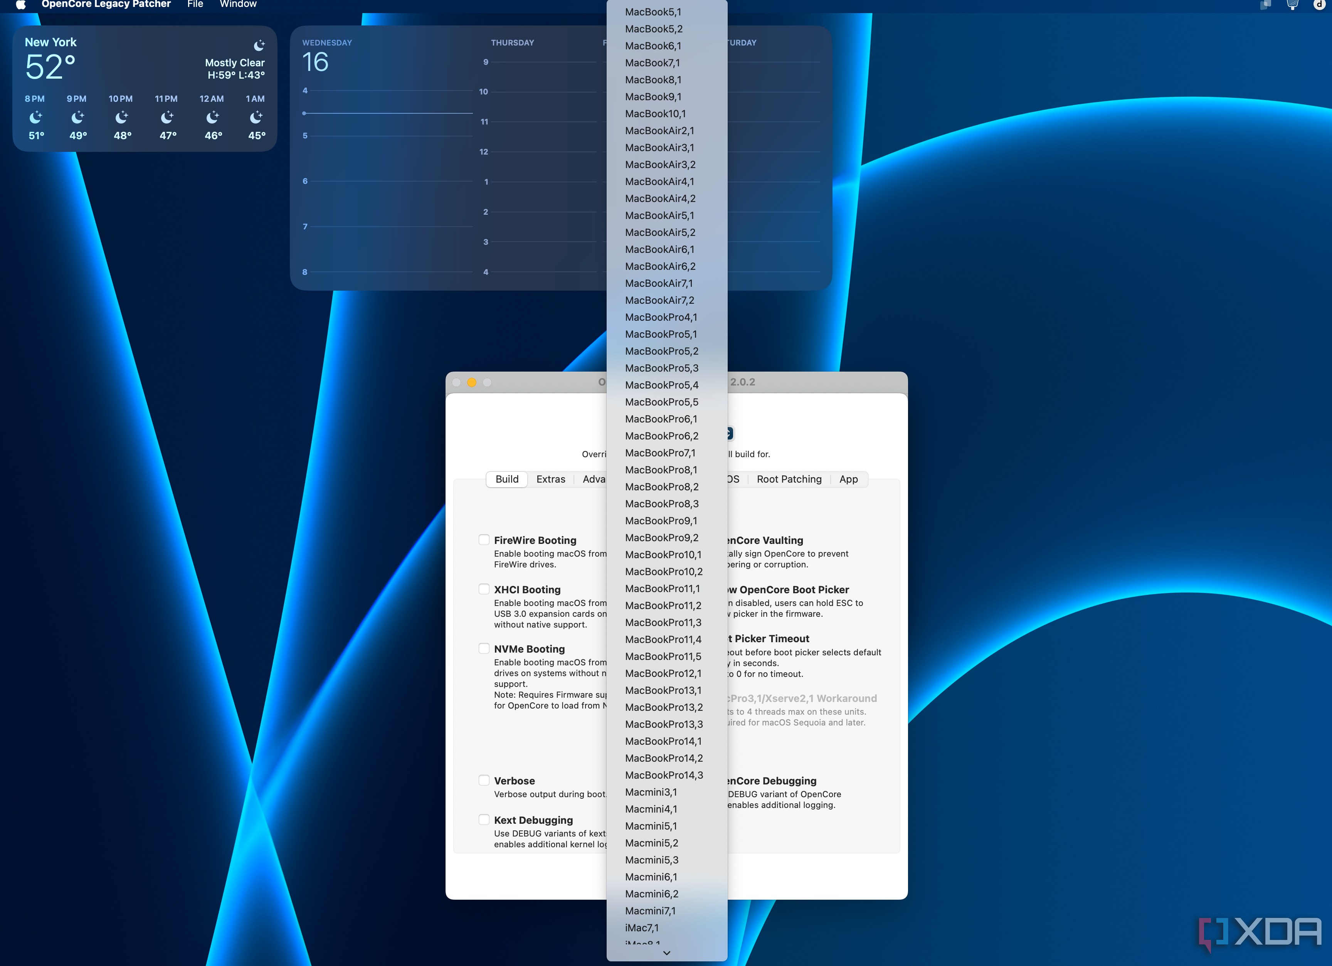Select MacBookPro8,2 from the model list
1332x966 pixels.
[667, 487]
